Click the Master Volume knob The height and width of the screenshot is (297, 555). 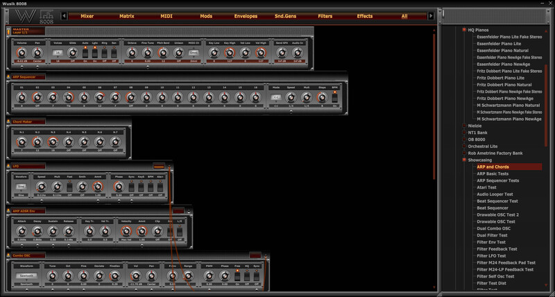click(x=21, y=53)
